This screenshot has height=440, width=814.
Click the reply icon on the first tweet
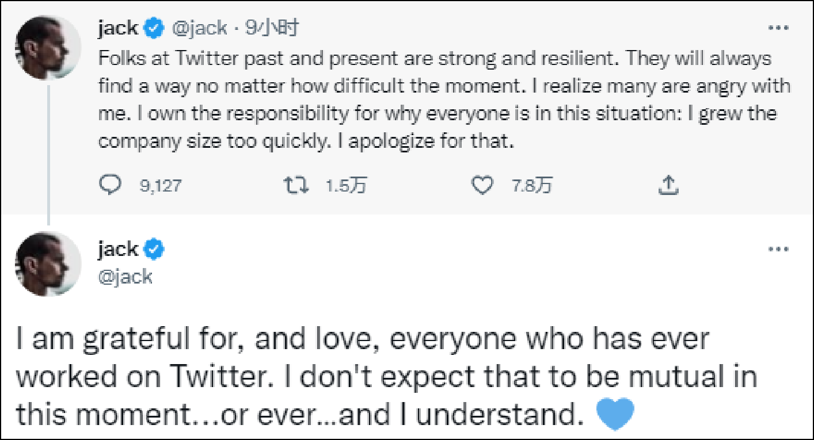(x=111, y=185)
